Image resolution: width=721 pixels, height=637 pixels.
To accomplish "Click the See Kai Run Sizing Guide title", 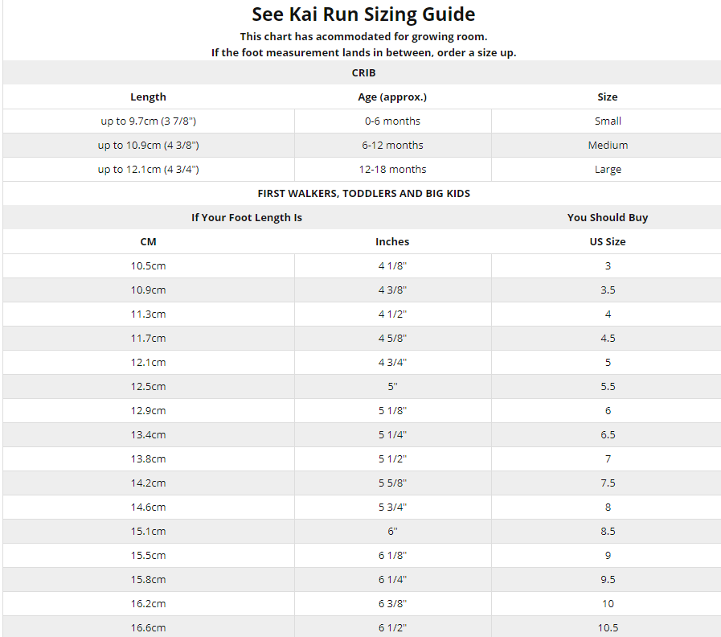I will 363,14.
